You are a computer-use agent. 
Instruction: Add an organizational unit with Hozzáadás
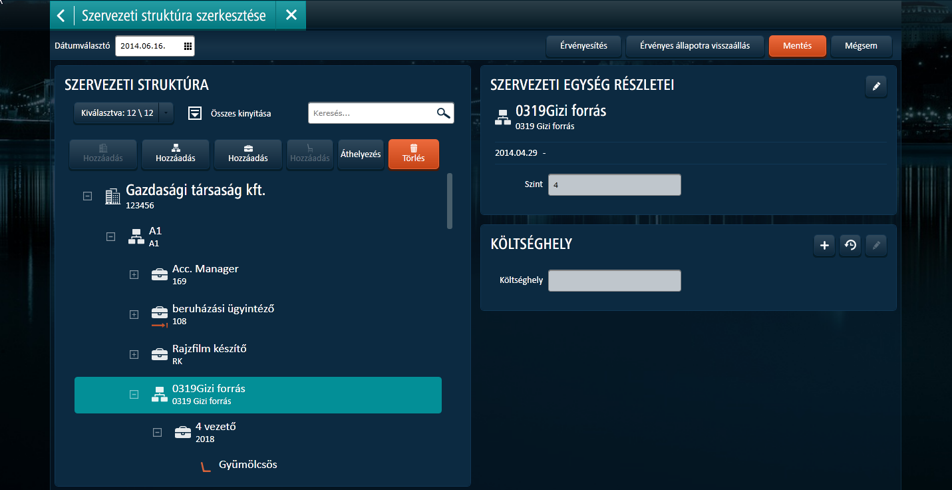point(176,154)
